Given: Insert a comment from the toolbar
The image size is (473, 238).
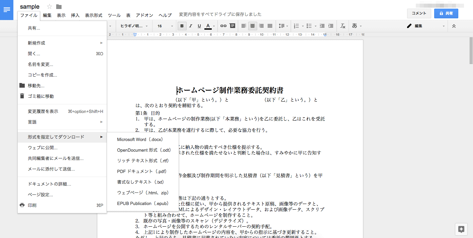Looking at the screenshot, I should (232, 26).
